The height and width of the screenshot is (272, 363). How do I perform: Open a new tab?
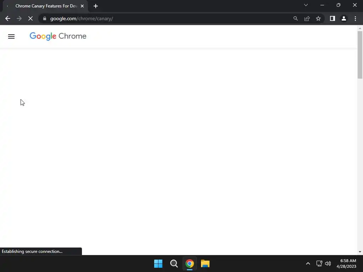(x=96, y=6)
